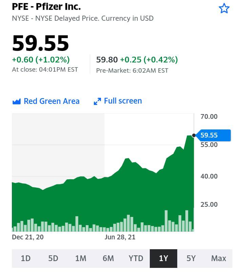This screenshot has height=274, width=244.
Task: Show the Max time range
Action: pyautogui.click(x=219, y=258)
